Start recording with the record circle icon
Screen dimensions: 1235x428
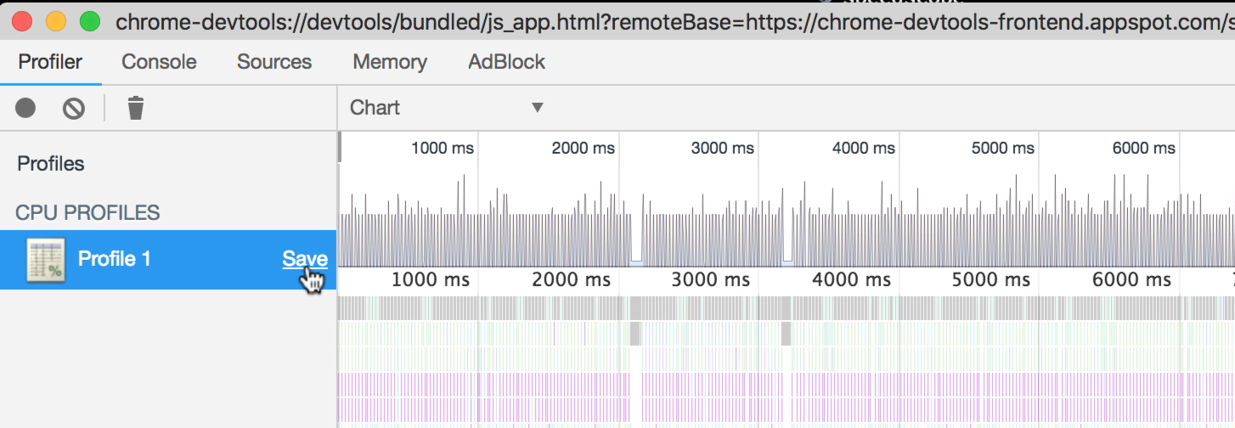(x=25, y=108)
